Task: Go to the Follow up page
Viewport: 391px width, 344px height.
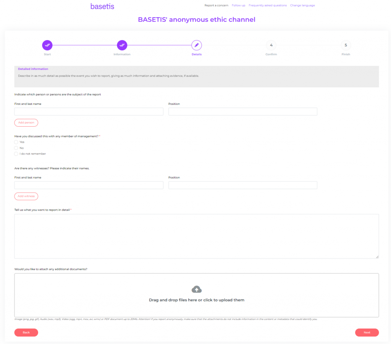Action: coord(238,5)
